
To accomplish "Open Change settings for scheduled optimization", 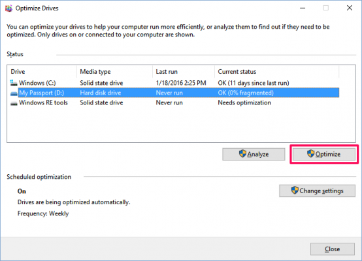I will [x=317, y=191].
